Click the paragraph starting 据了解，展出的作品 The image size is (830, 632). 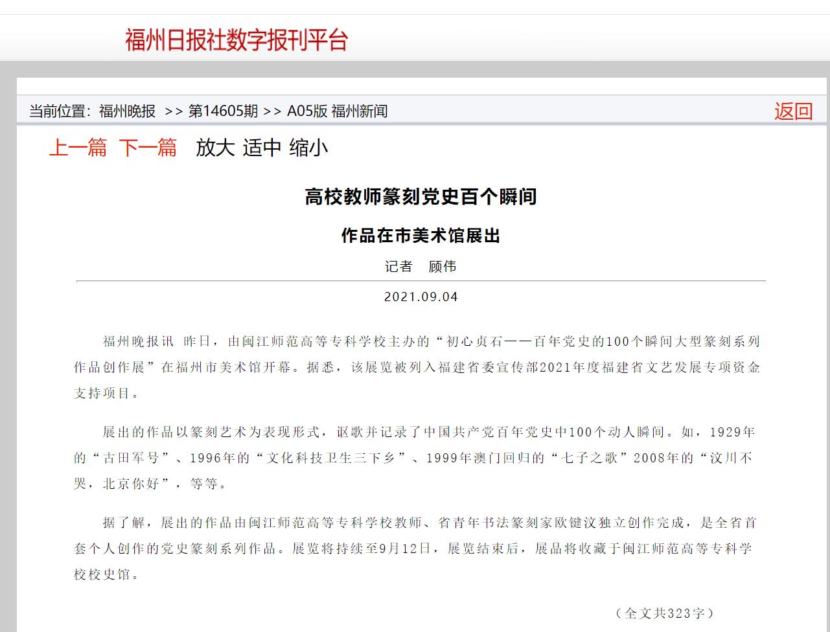(415, 548)
